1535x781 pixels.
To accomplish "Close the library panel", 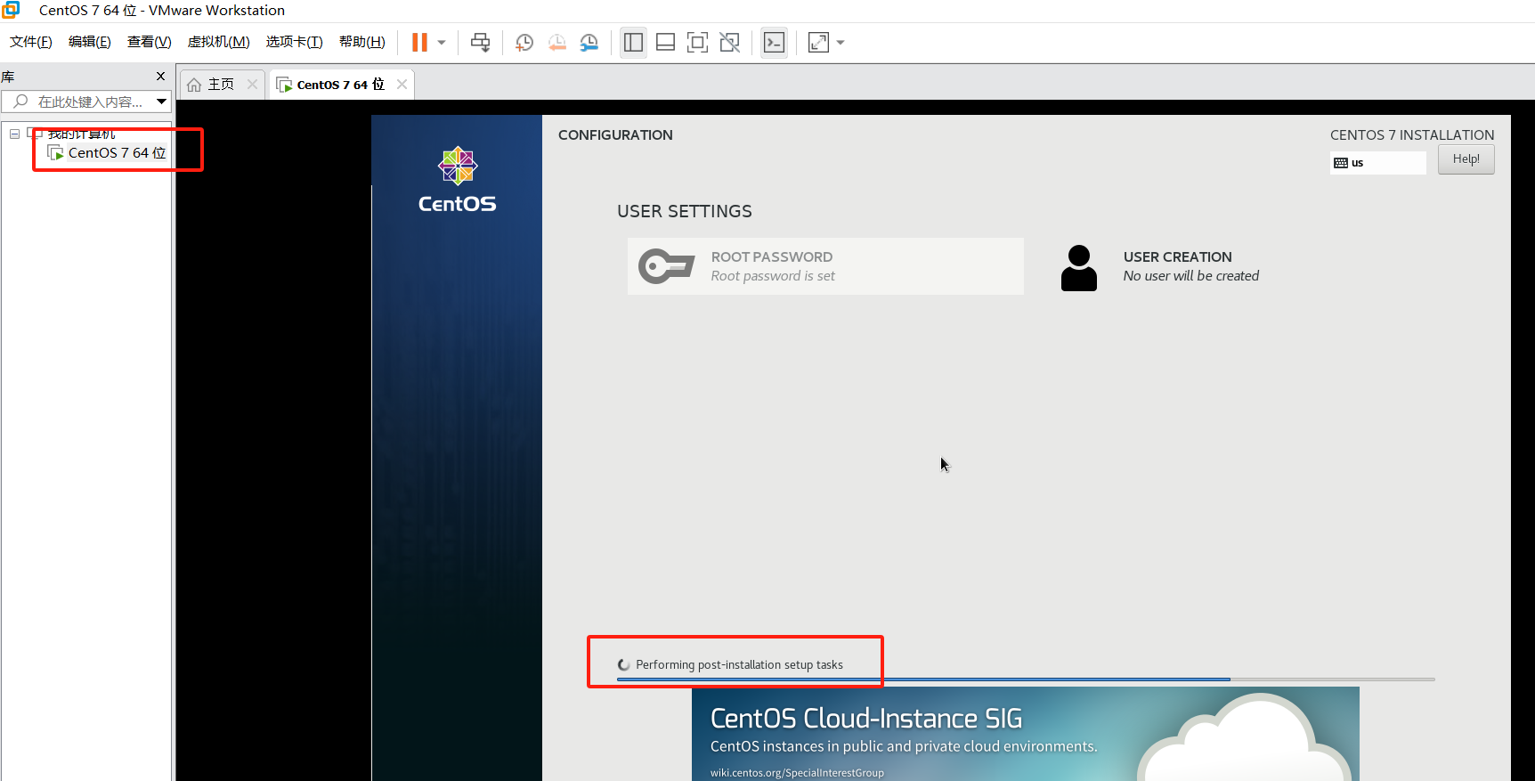I will tap(161, 77).
